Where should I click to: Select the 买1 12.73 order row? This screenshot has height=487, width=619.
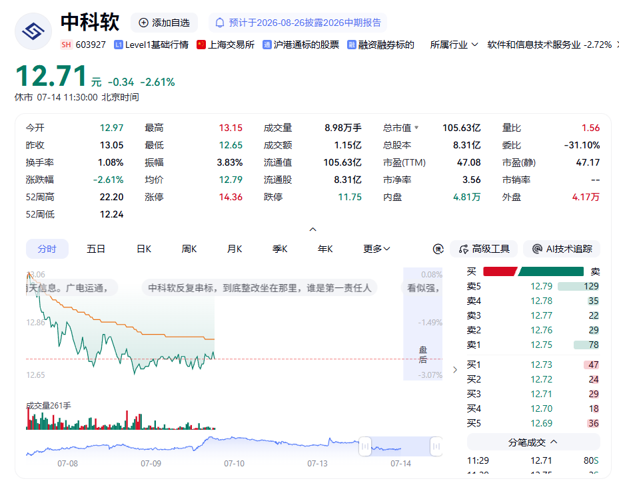(533, 365)
